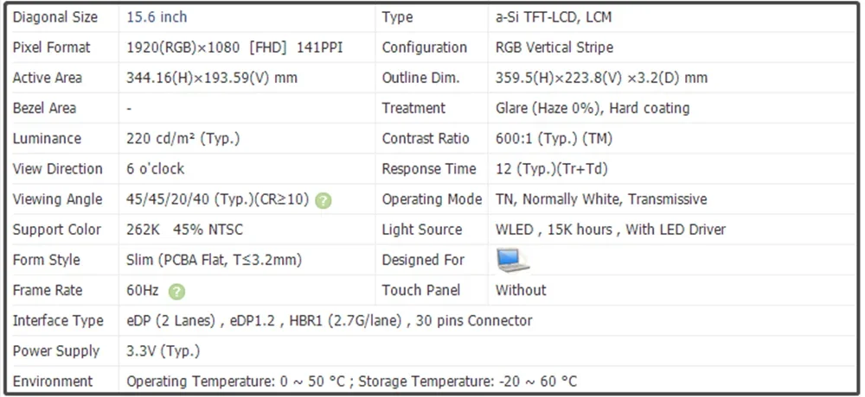The width and height of the screenshot is (865, 397).
Task: Select the Touch Panel label
Action: pos(421,290)
